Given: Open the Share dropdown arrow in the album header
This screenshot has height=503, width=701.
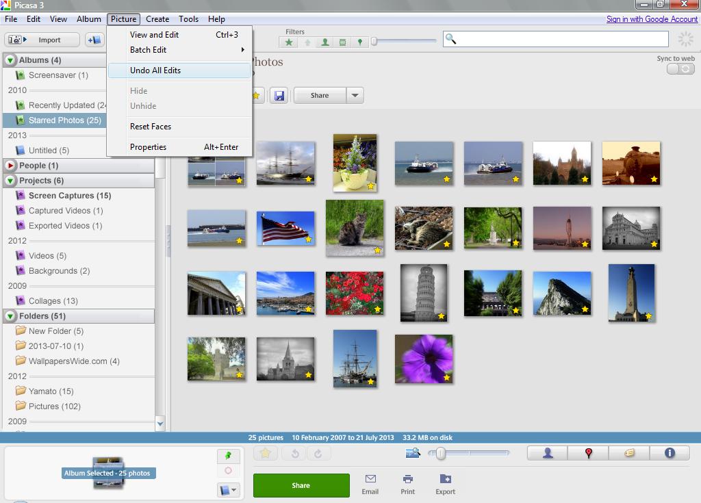Looking at the screenshot, I should point(355,96).
